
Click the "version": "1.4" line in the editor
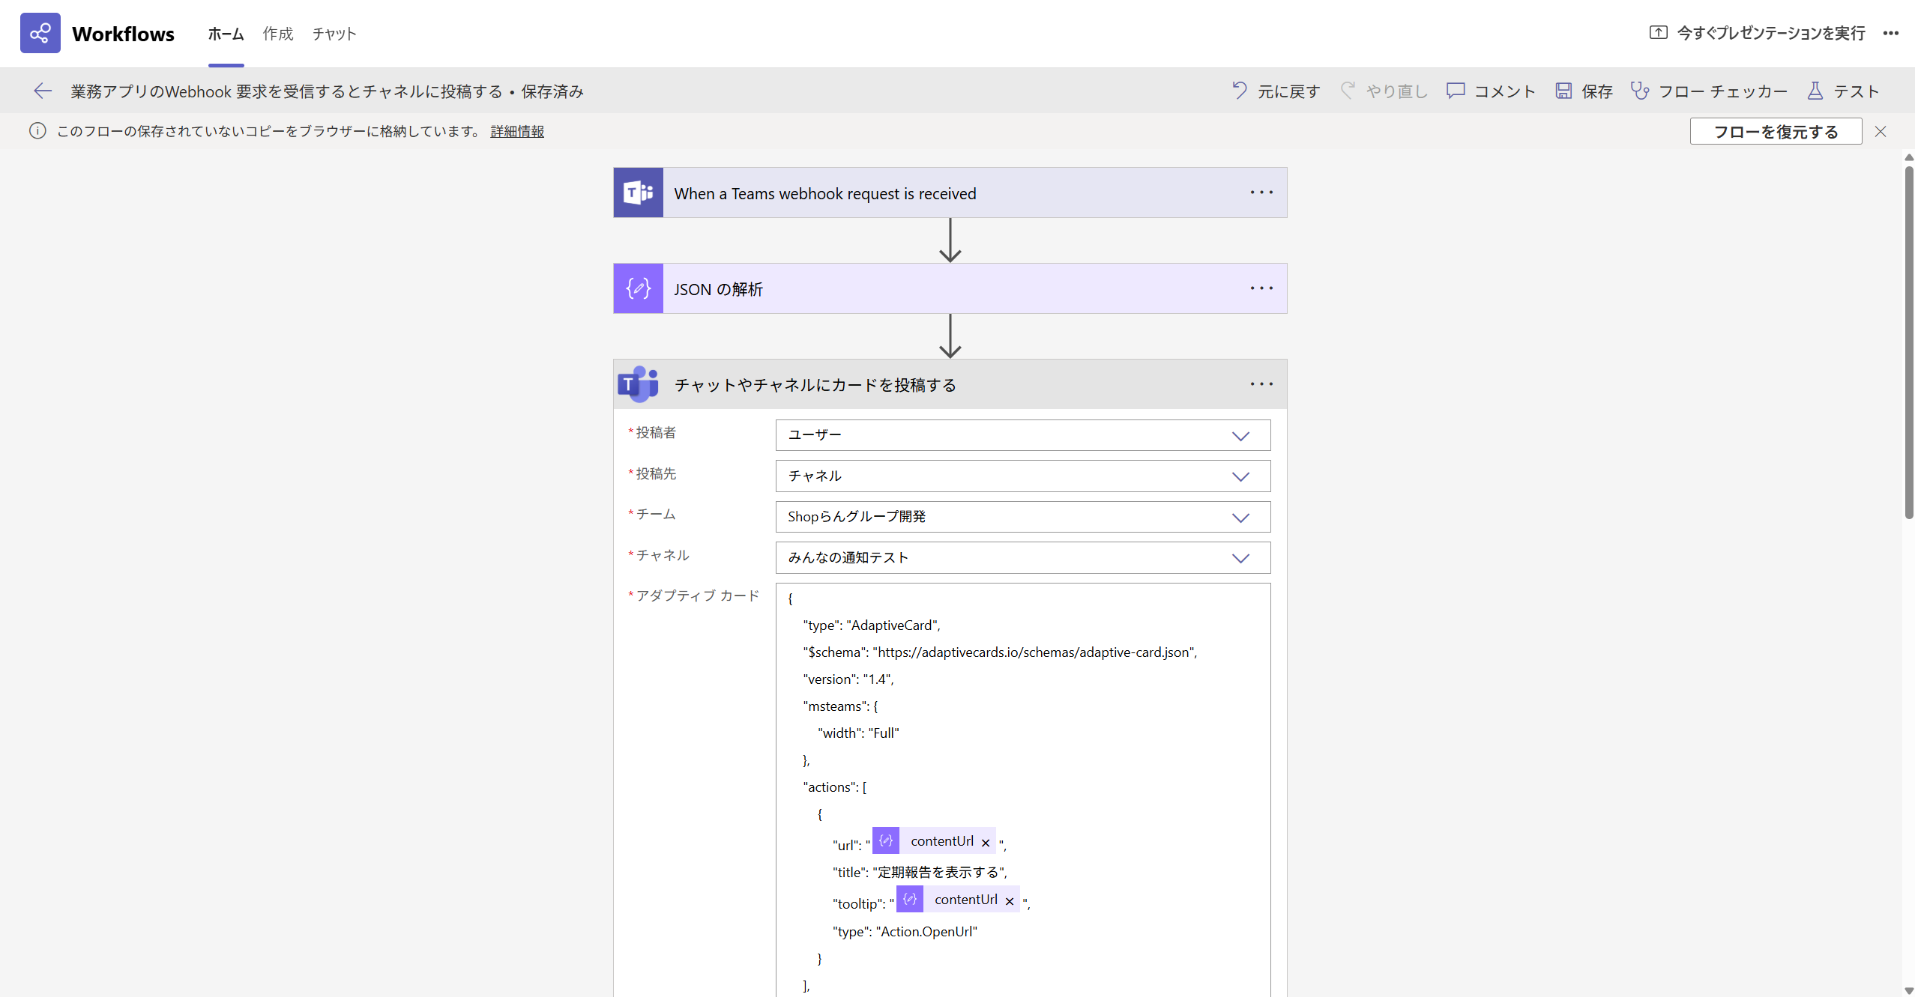tap(848, 679)
